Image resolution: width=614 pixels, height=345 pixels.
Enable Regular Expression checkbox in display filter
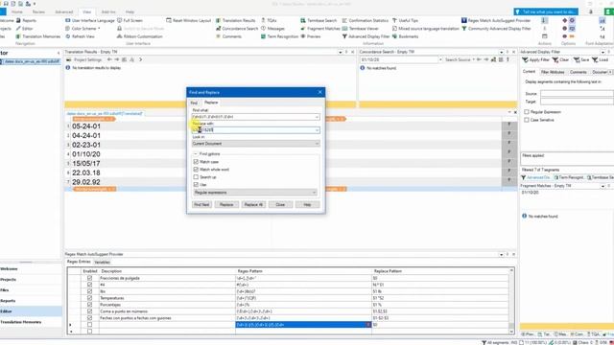tap(527, 112)
